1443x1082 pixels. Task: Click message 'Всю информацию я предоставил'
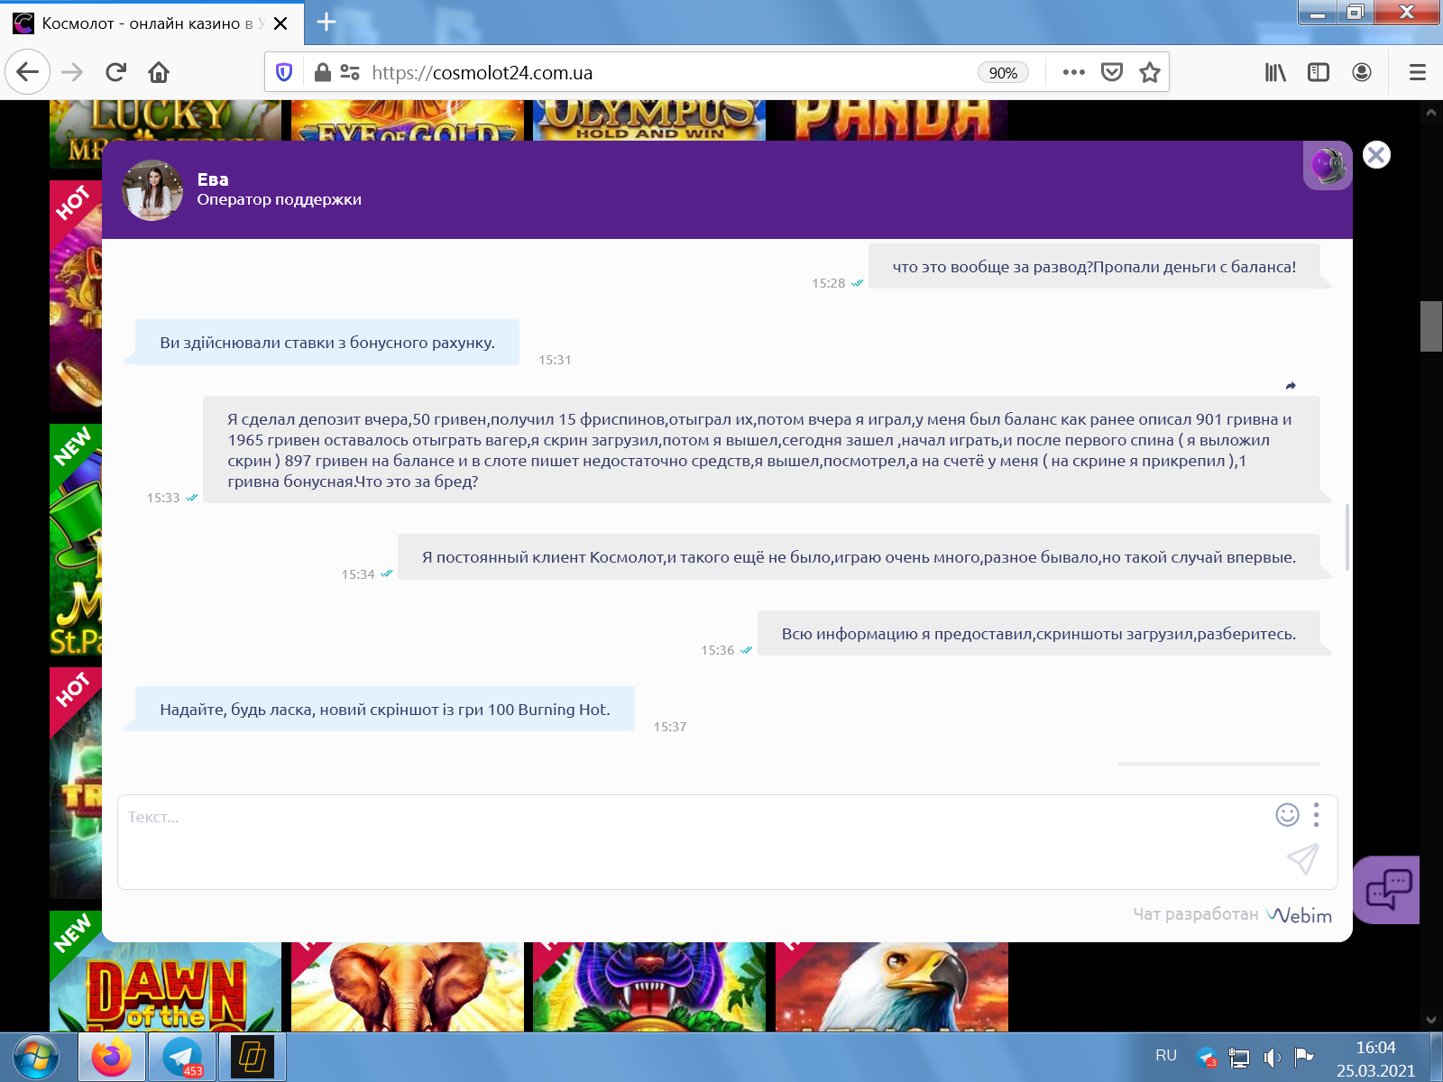1039,634
